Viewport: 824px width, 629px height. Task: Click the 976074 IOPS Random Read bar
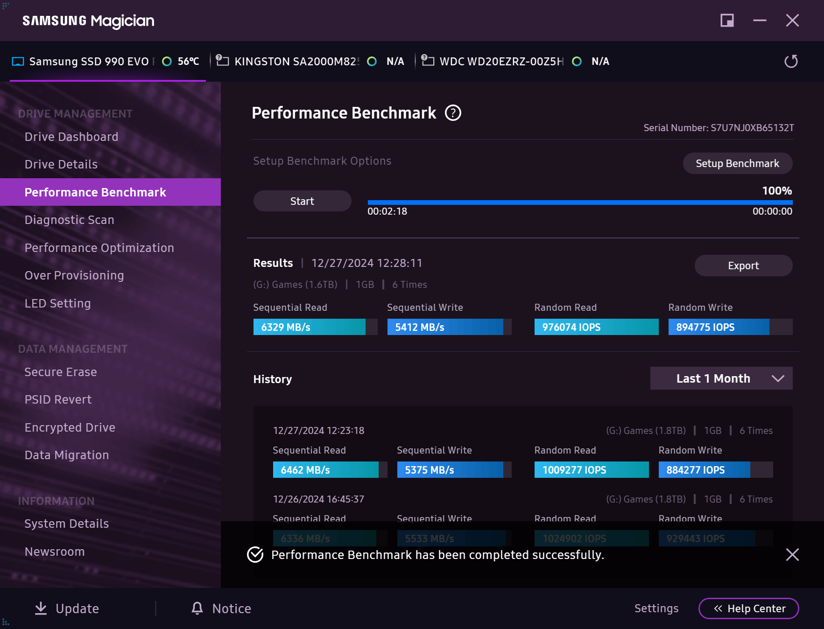coord(596,327)
